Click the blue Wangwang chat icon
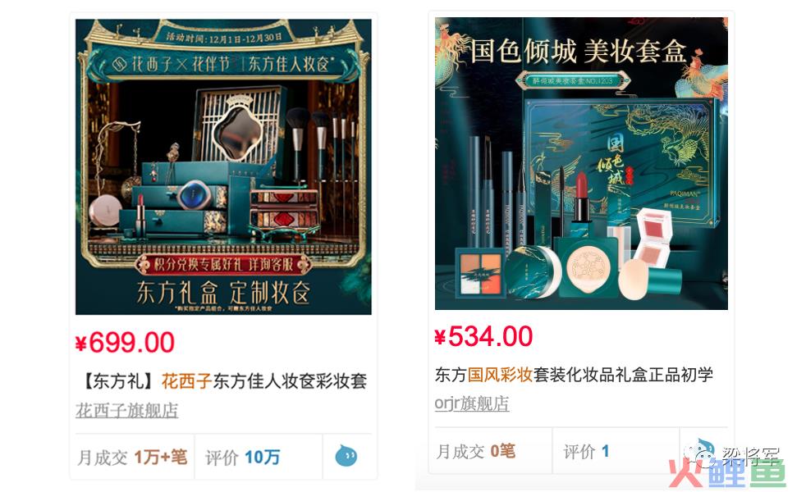Screen dimensions: 806x492 346,456
